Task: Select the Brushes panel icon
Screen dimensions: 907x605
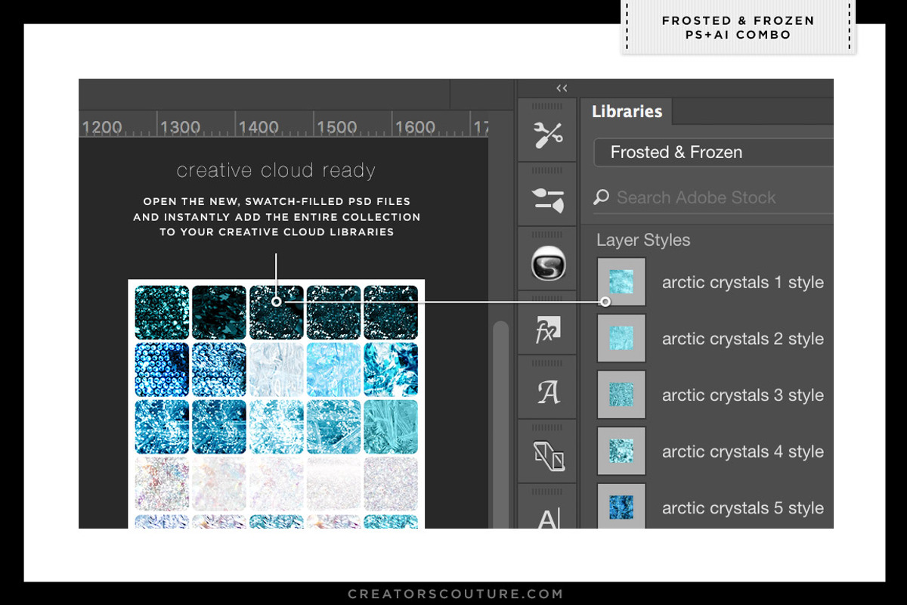Action: tap(547, 199)
